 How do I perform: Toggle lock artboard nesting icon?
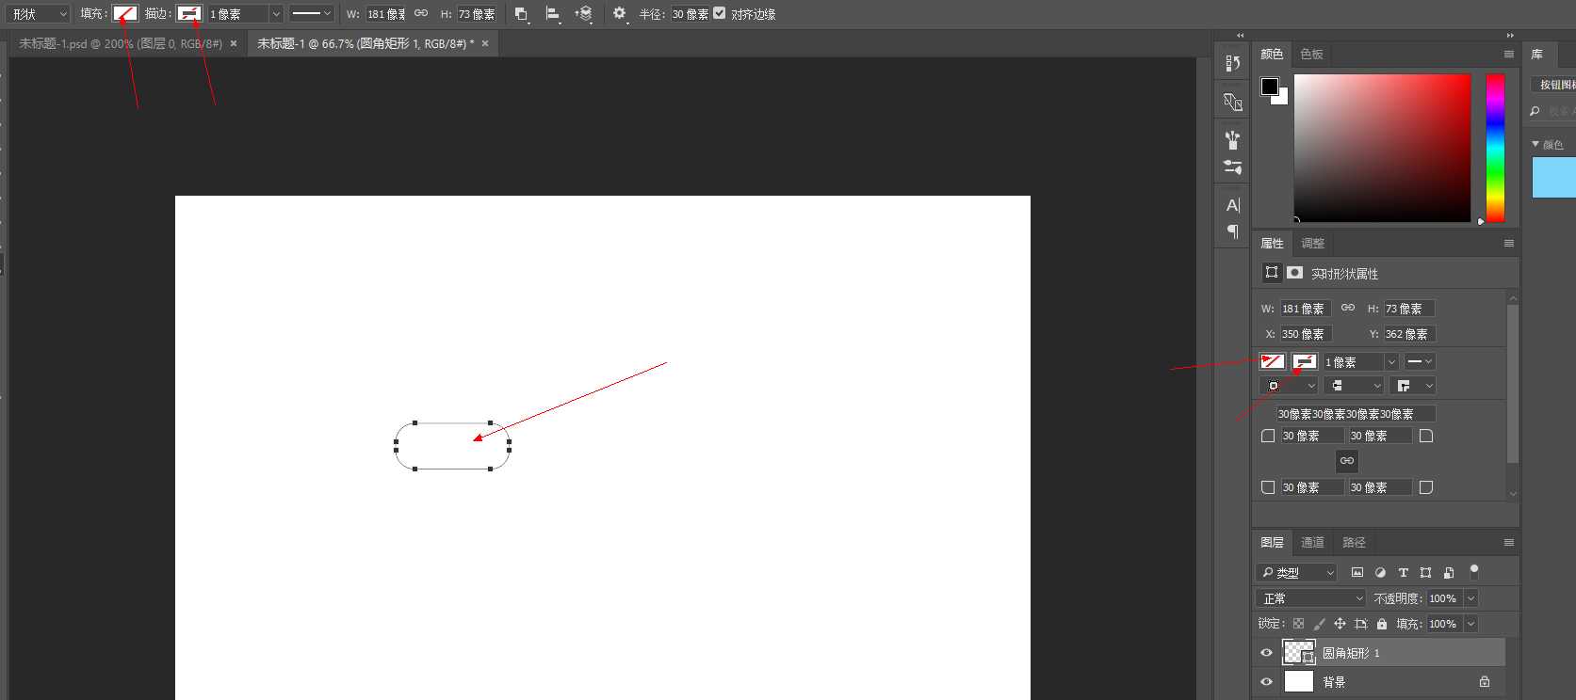pyautogui.click(x=1360, y=624)
